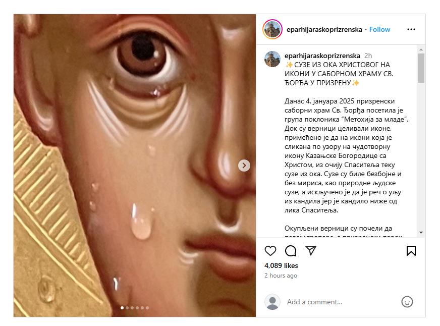Go to the next photo in carousel
440x326 pixels.
(x=244, y=166)
